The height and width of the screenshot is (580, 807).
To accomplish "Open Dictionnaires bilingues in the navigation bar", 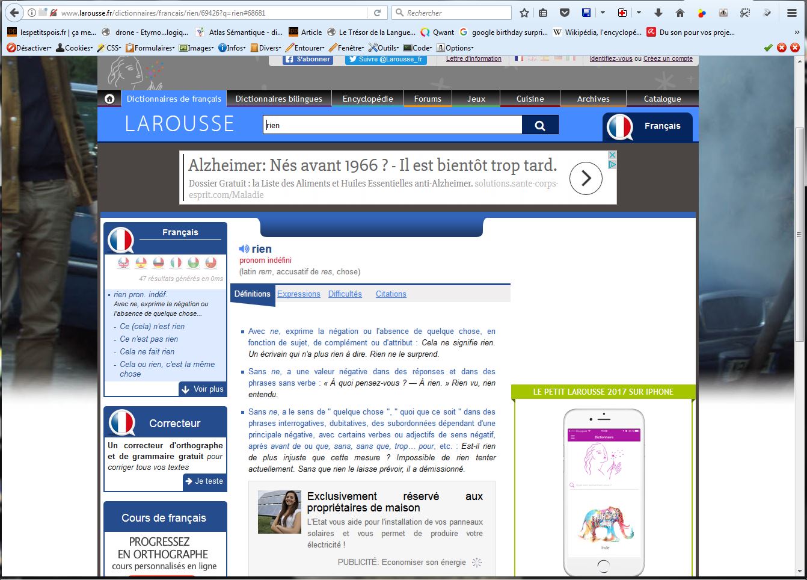I will tap(278, 99).
